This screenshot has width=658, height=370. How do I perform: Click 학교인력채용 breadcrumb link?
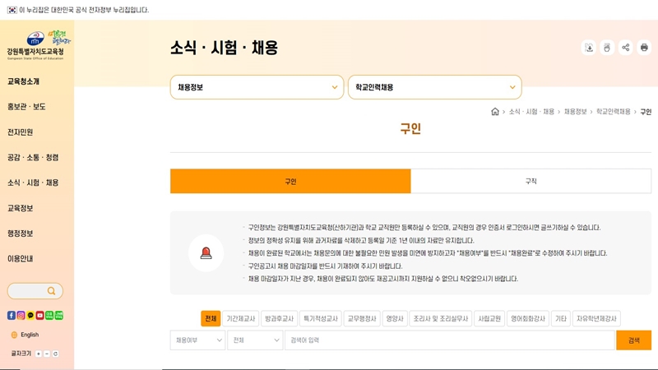(613, 112)
